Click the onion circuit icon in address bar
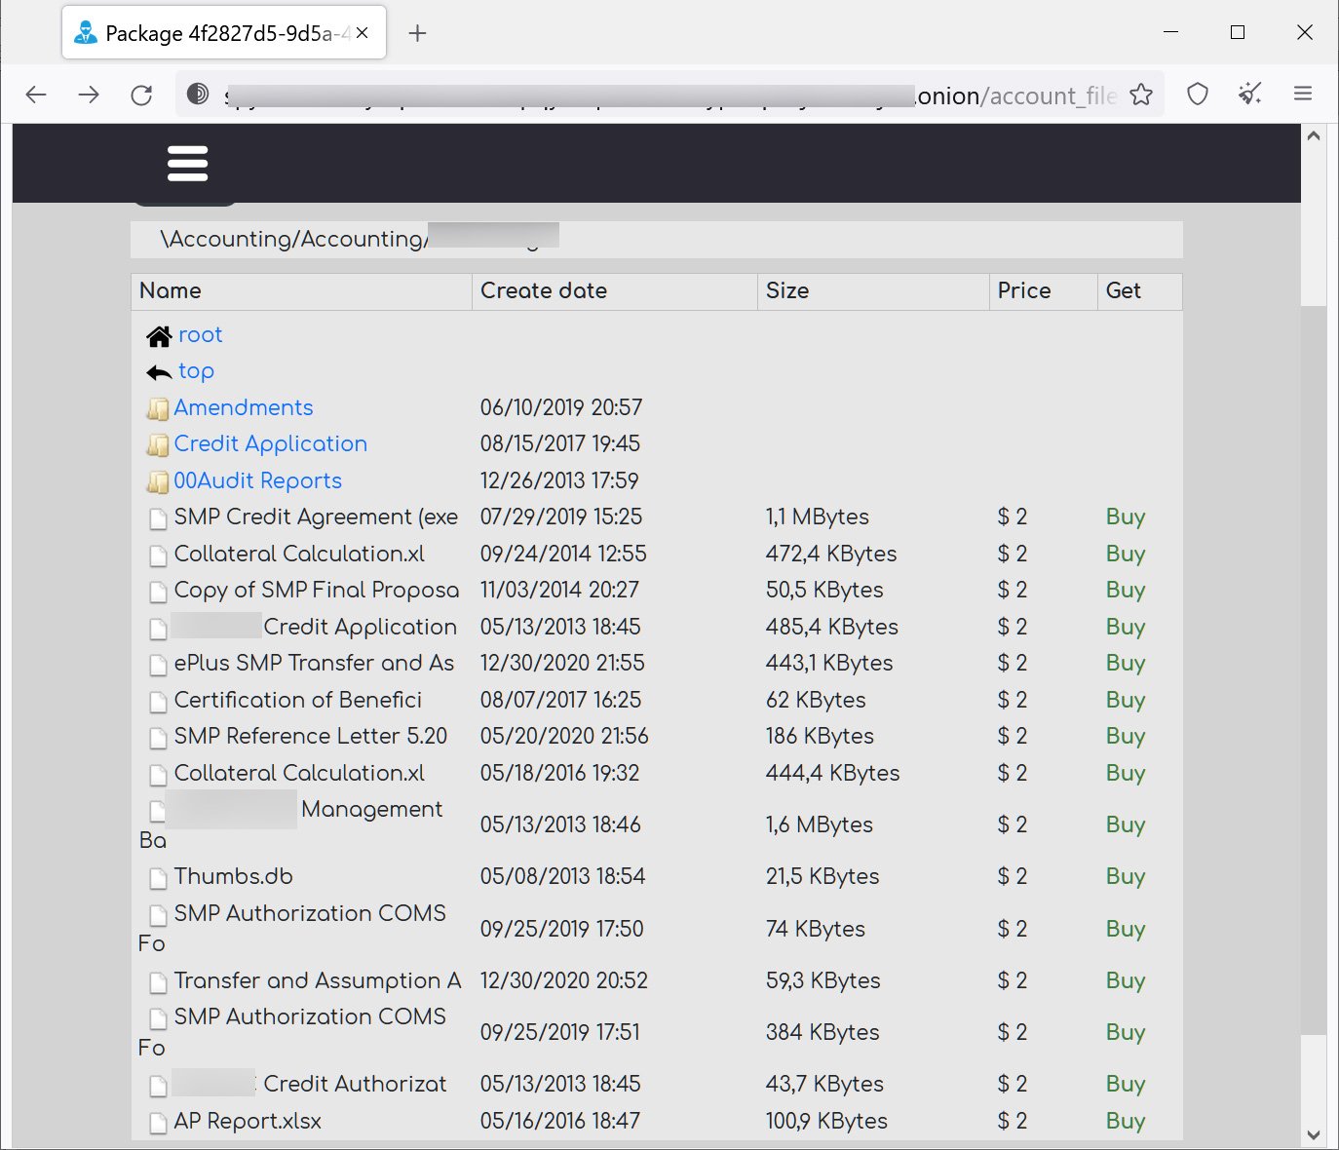This screenshot has width=1339, height=1150. coord(198,94)
